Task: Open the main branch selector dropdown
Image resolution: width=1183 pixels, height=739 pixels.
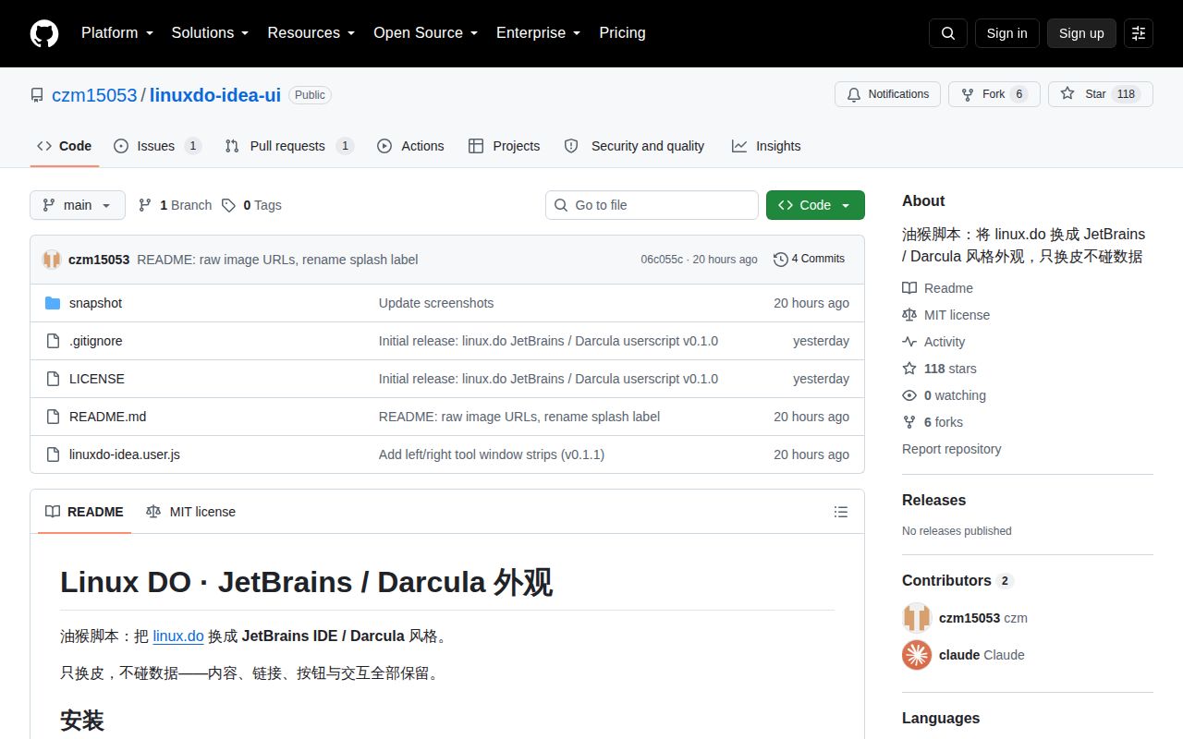Action: coord(78,205)
